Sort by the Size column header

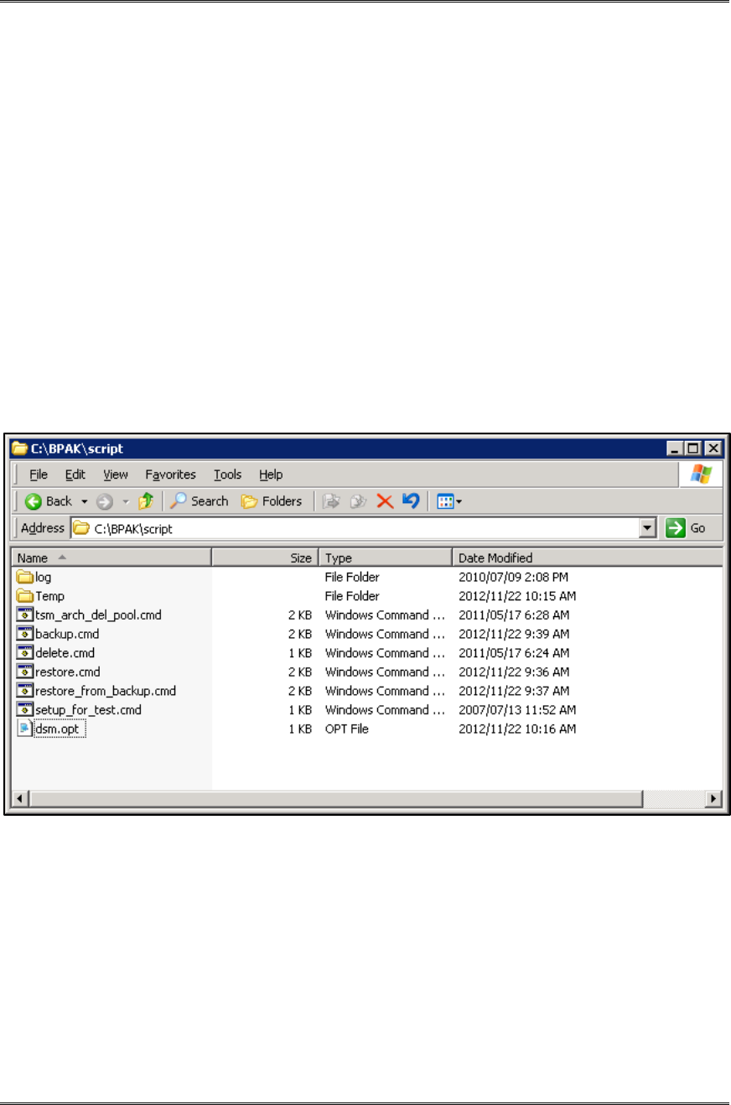265,558
